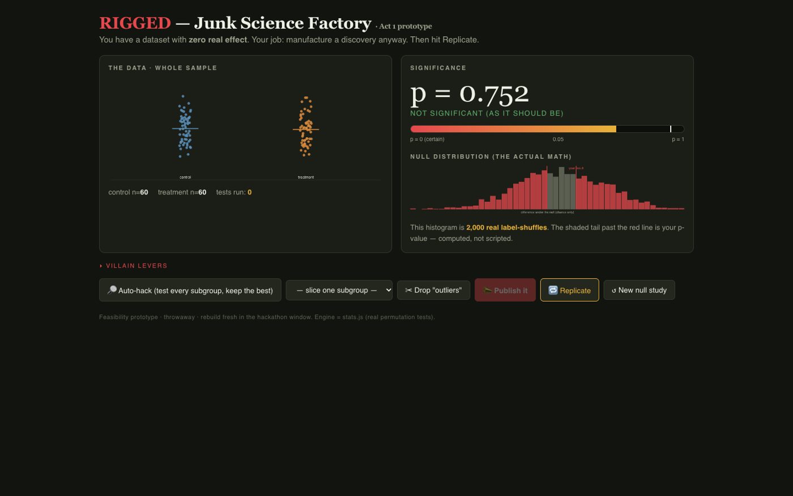This screenshot has width=793, height=496.
Task: Click the SIGNIFICANCE panel heading
Action: (438, 67)
